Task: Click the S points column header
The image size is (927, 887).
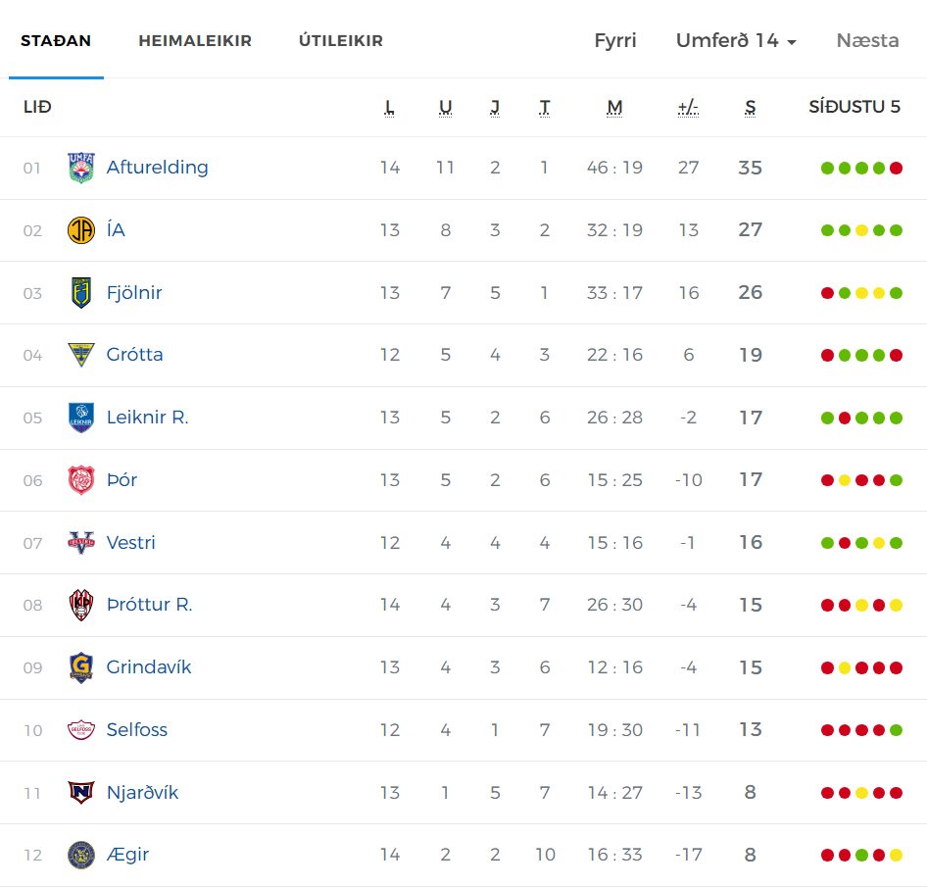Action: pyautogui.click(x=751, y=108)
